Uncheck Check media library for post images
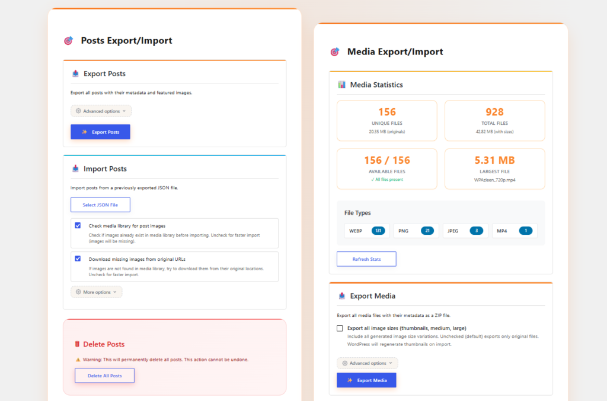607x401 pixels. pyautogui.click(x=78, y=225)
